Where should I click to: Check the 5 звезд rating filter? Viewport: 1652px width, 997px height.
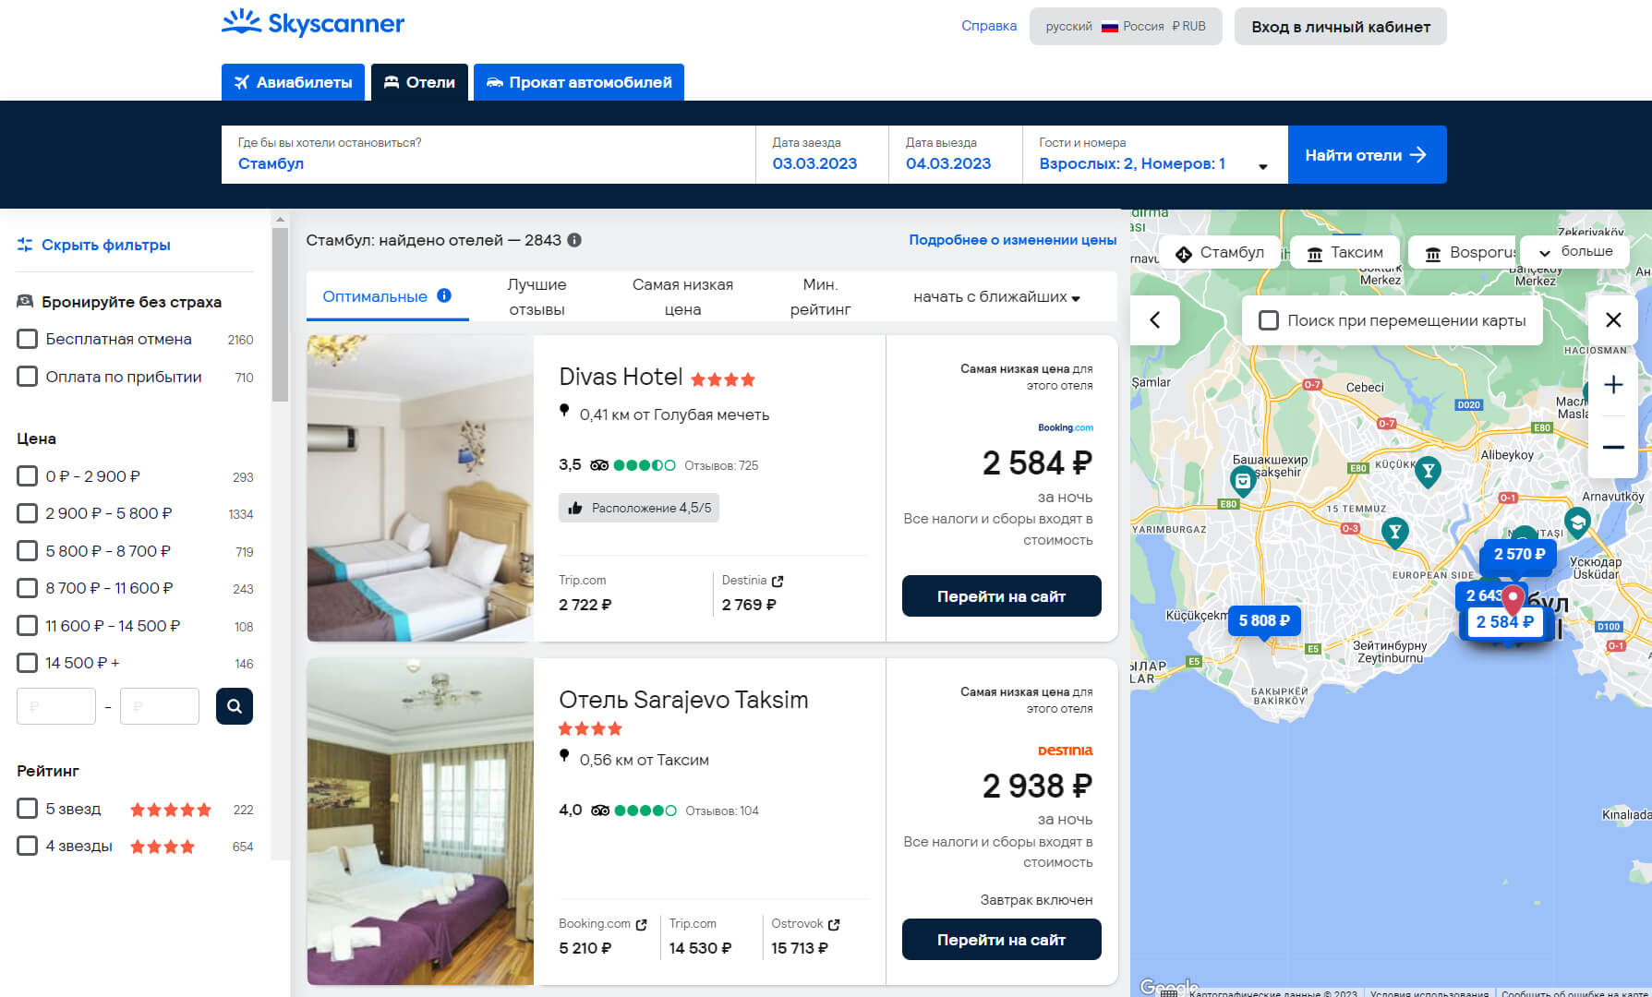(x=28, y=809)
